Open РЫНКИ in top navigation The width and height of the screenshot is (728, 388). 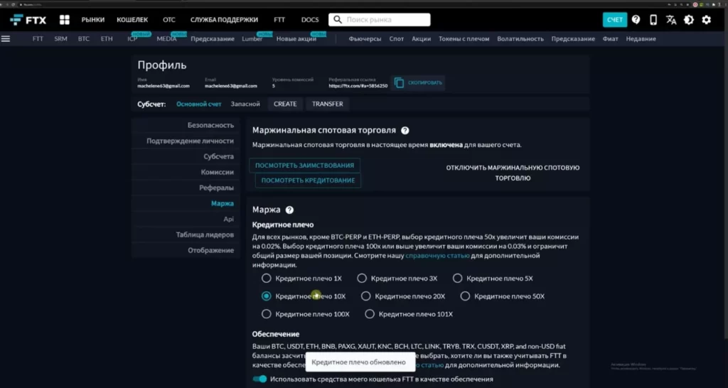pos(93,20)
